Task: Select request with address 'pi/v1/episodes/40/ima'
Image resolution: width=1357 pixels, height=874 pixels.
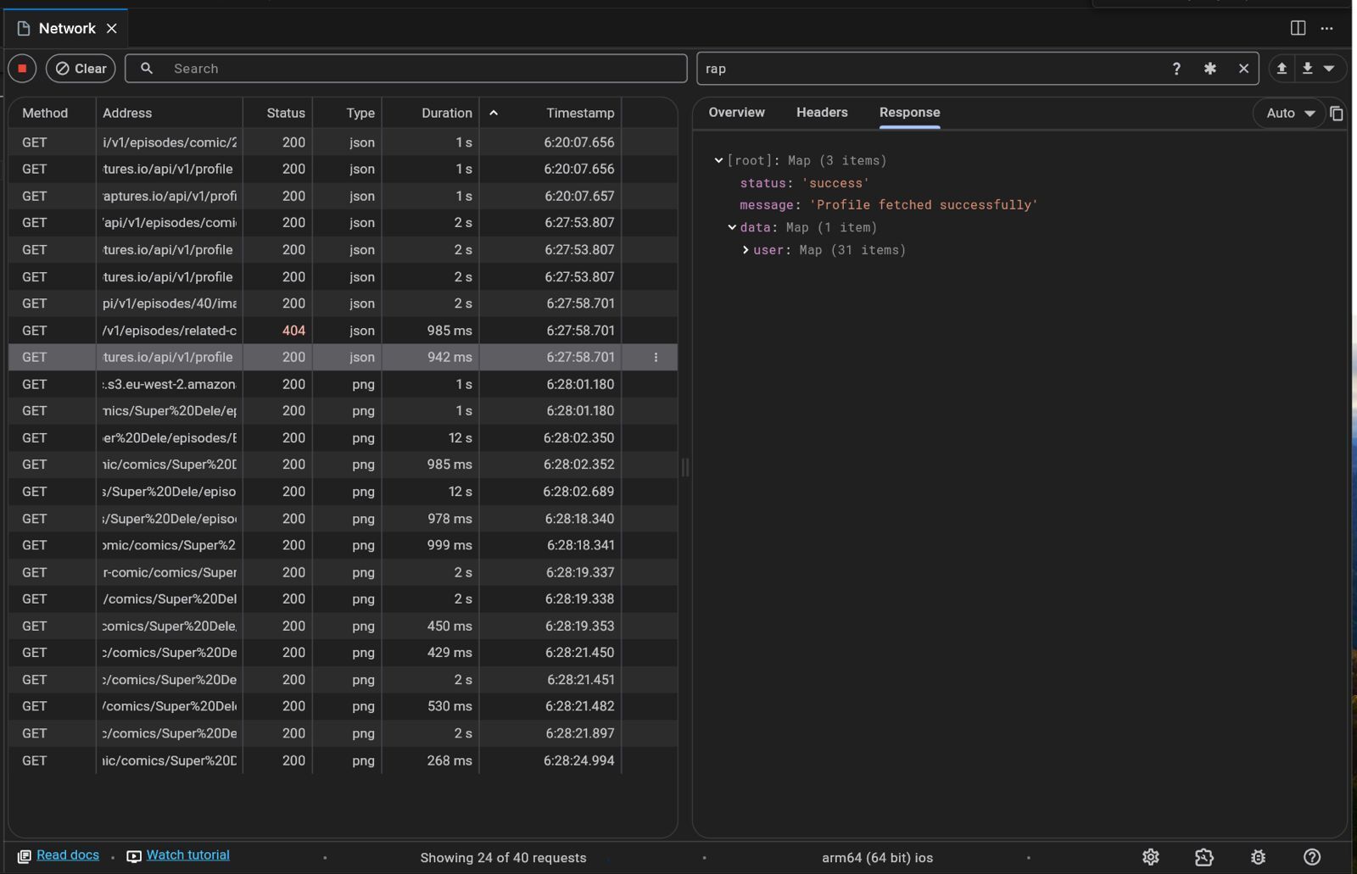Action: (x=343, y=303)
